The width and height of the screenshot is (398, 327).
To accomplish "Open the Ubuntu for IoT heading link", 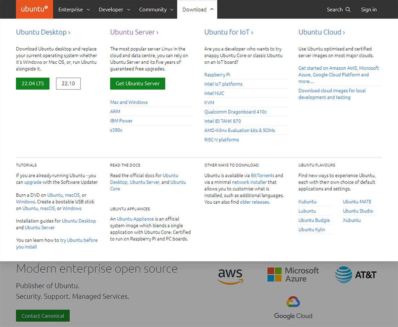I will (x=229, y=32).
